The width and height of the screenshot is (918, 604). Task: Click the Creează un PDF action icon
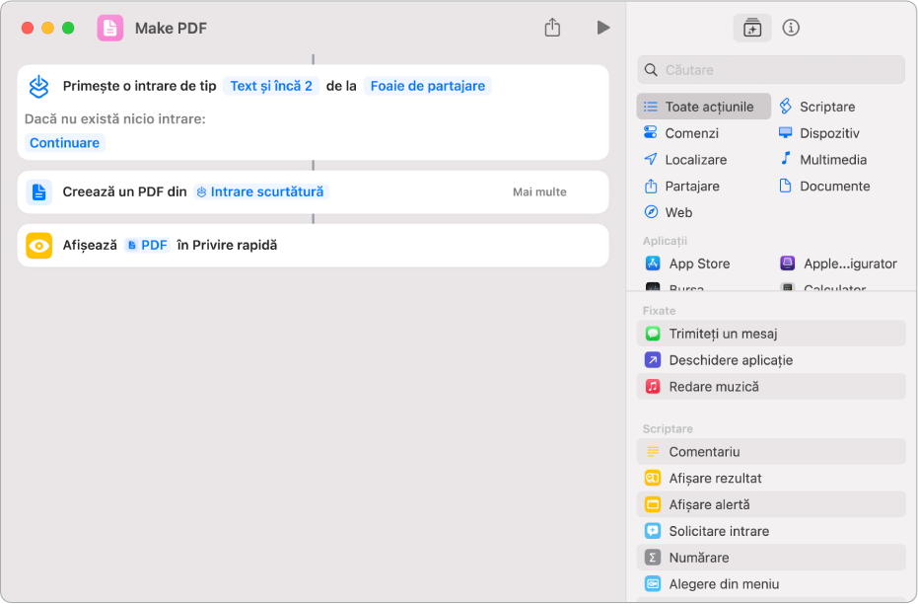click(x=39, y=192)
